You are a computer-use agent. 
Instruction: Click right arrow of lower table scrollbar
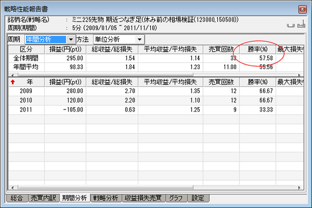(300, 188)
